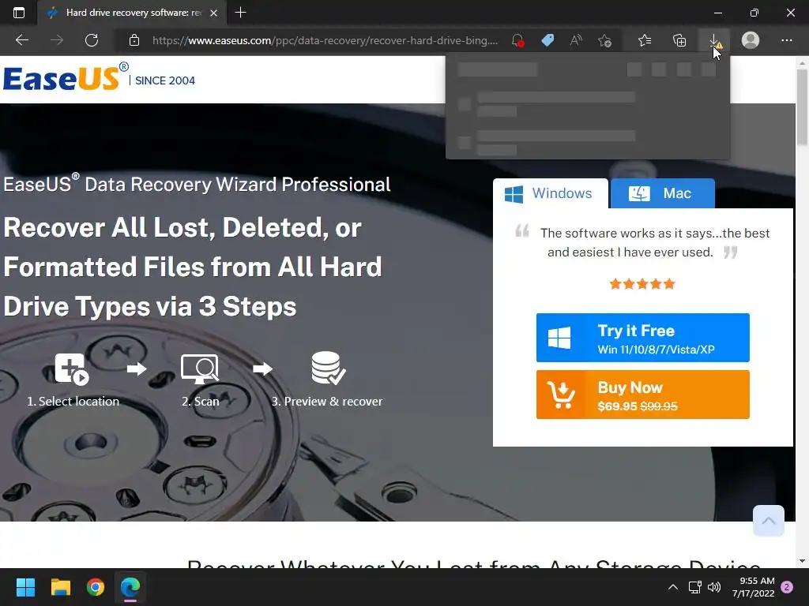Viewport: 809px width, 606px height.
Task: Close the Hard drive recovery software tab
Action: pyautogui.click(x=213, y=13)
